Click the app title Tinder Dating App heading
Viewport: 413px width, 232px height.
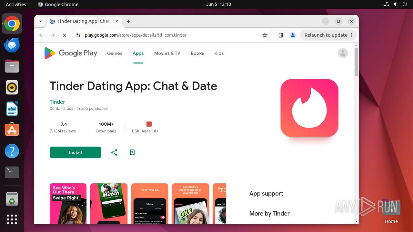134,86
